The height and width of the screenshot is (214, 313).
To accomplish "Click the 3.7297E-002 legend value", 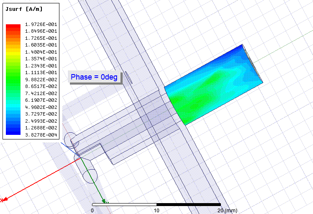I will [x=41, y=114].
